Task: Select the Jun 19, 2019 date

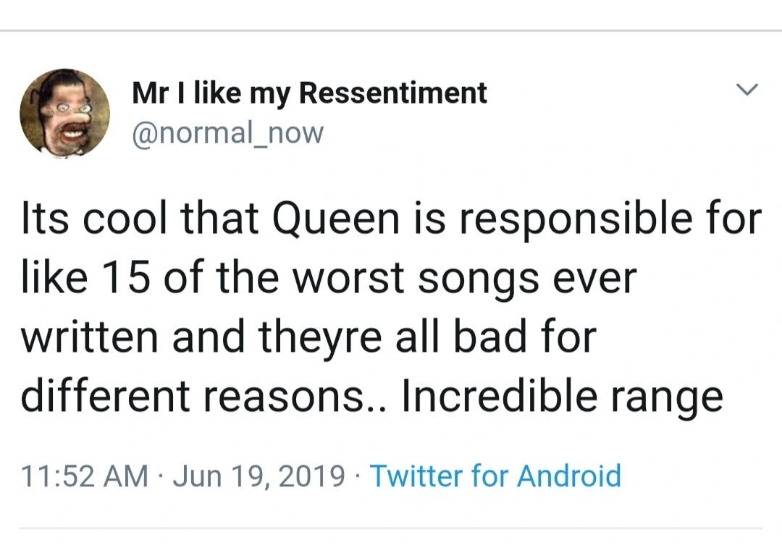Action: point(258,476)
